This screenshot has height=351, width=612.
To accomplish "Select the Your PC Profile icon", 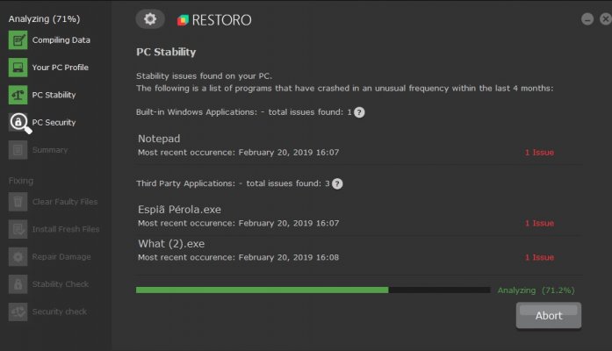I will click(x=18, y=68).
